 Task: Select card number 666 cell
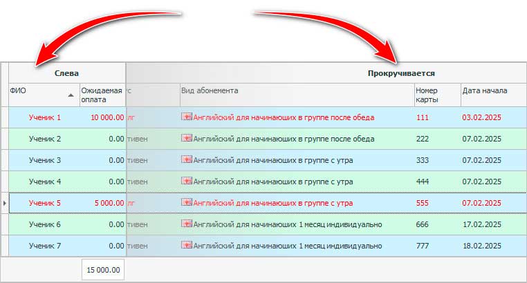point(423,224)
